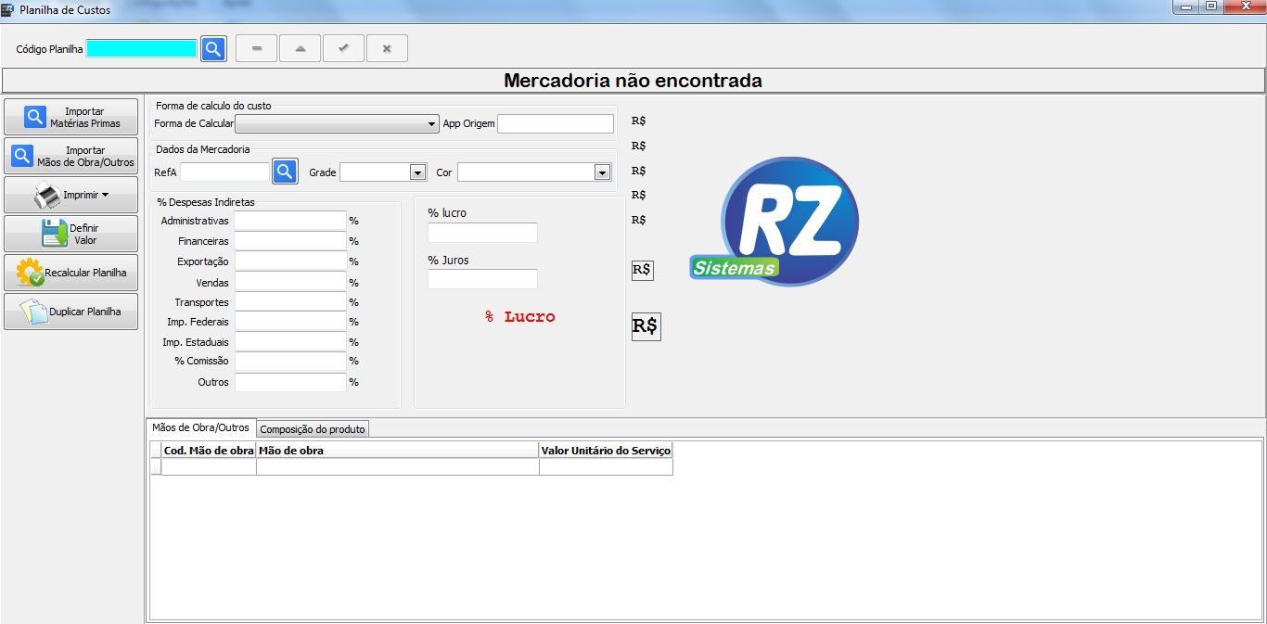Focus the Vendas percentage field

[x=290, y=282]
